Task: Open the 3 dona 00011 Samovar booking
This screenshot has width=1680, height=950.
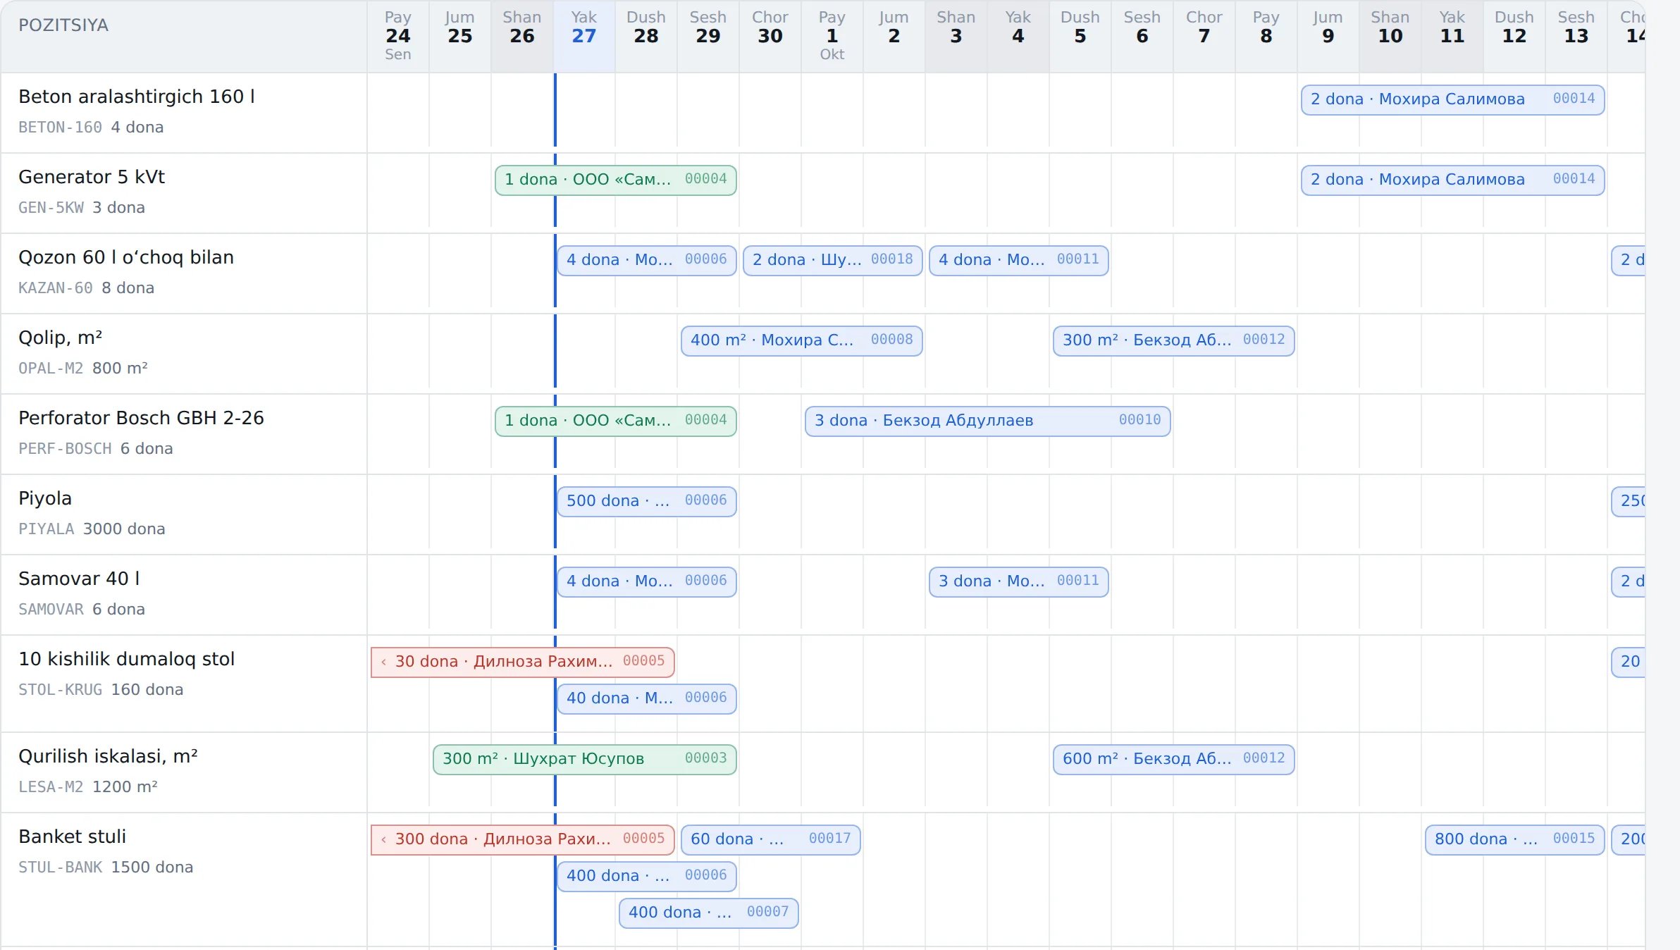Action: (1019, 581)
